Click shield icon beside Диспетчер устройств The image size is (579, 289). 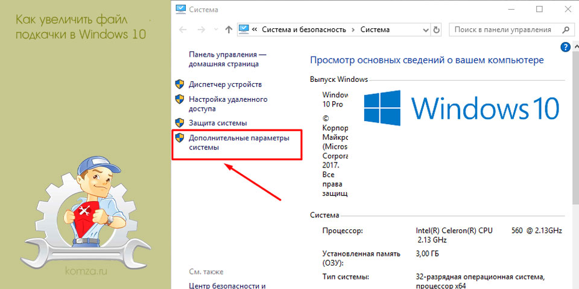[x=180, y=84]
